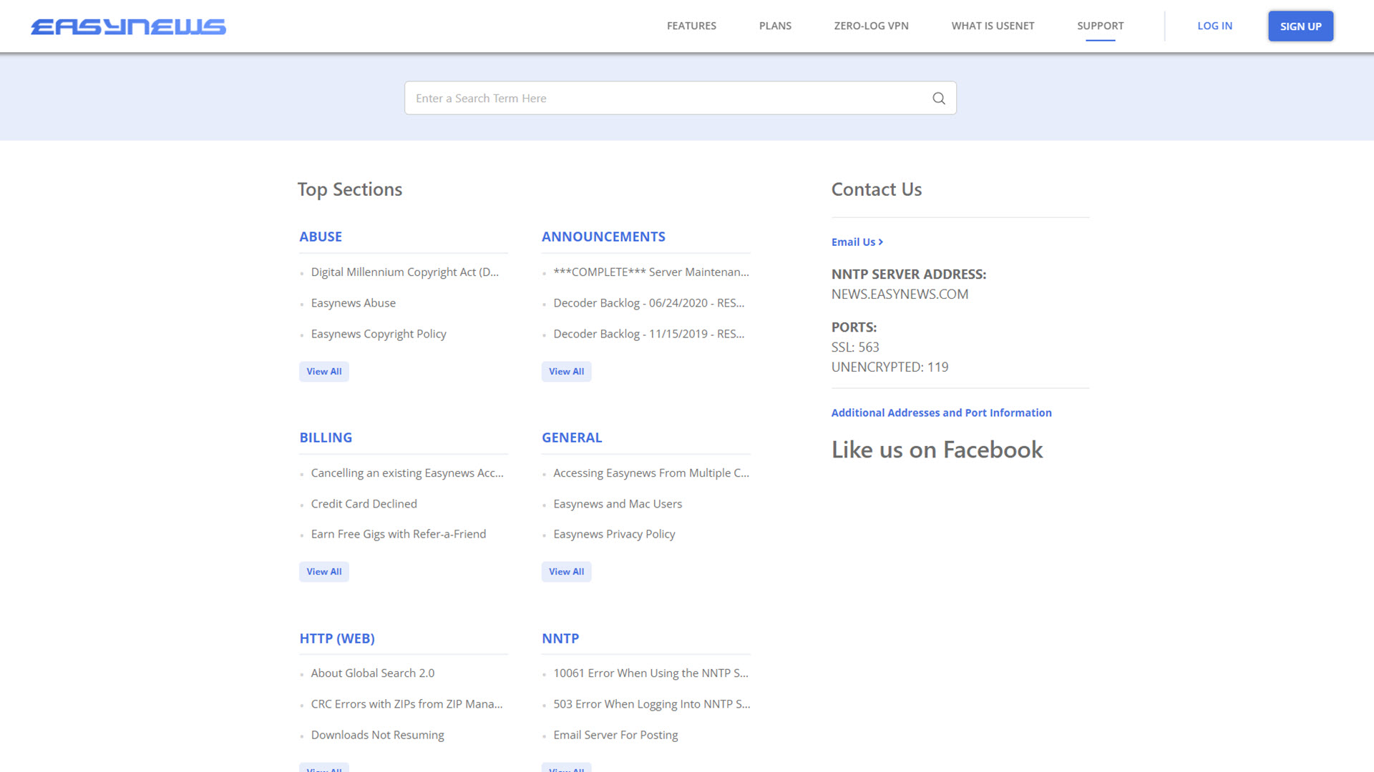
Task: Open Accessing Easynews From Multiple Computers article
Action: 651,473
